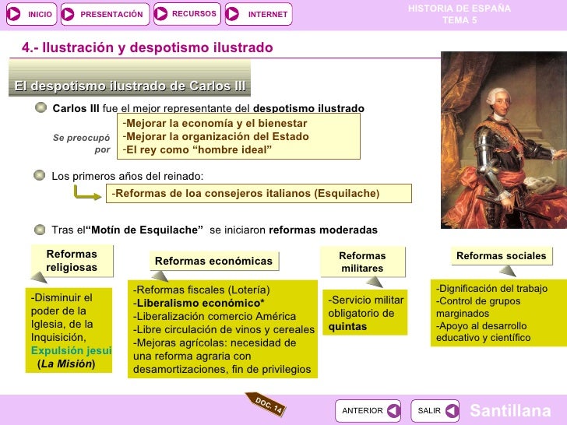567x425 pixels.
Task: Click the Reformas militares callout
Action: pos(363,262)
